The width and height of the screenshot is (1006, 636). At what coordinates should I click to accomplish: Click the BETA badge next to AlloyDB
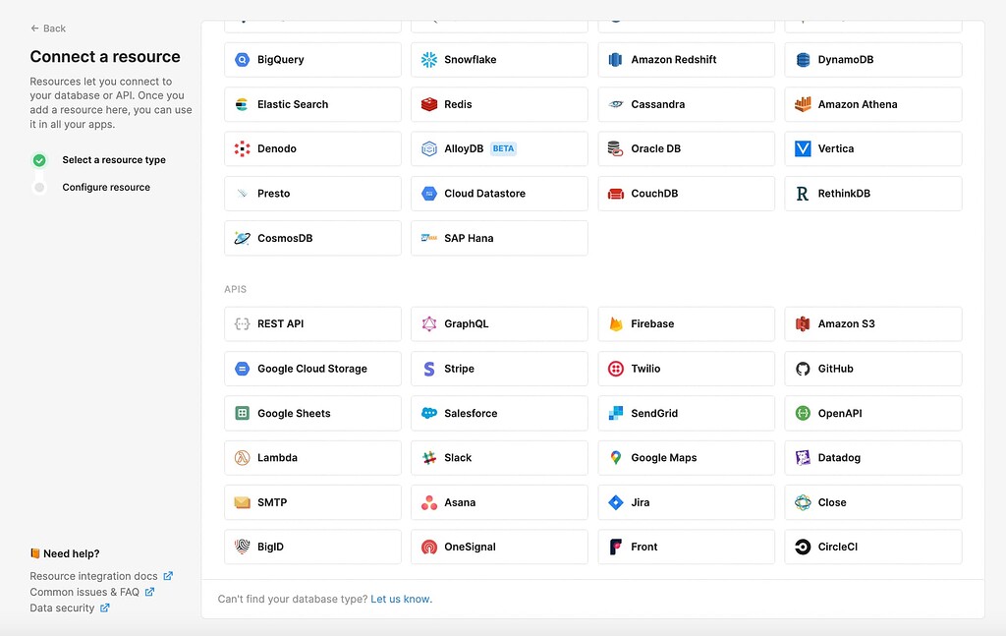(x=503, y=148)
